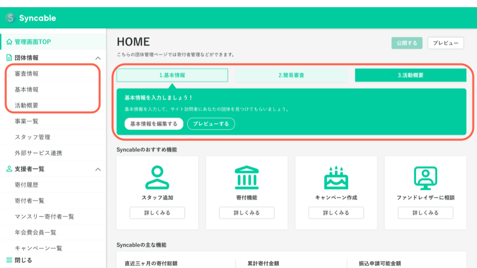Click 詳しくみる under キャンペーン作成
The width and height of the screenshot is (477, 268).
(x=336, y=213)
